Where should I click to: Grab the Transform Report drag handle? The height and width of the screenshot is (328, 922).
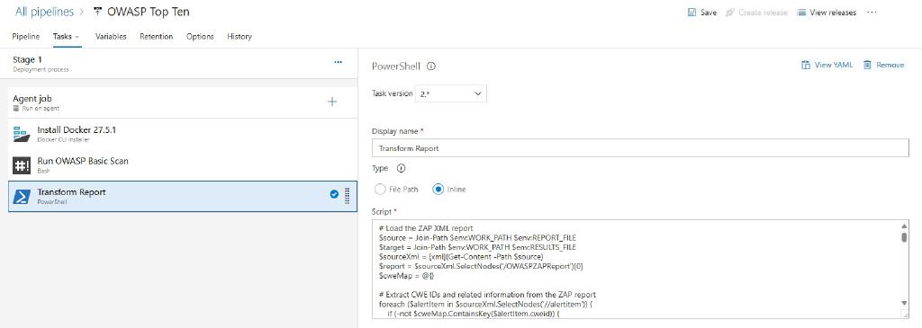point(347,195)
